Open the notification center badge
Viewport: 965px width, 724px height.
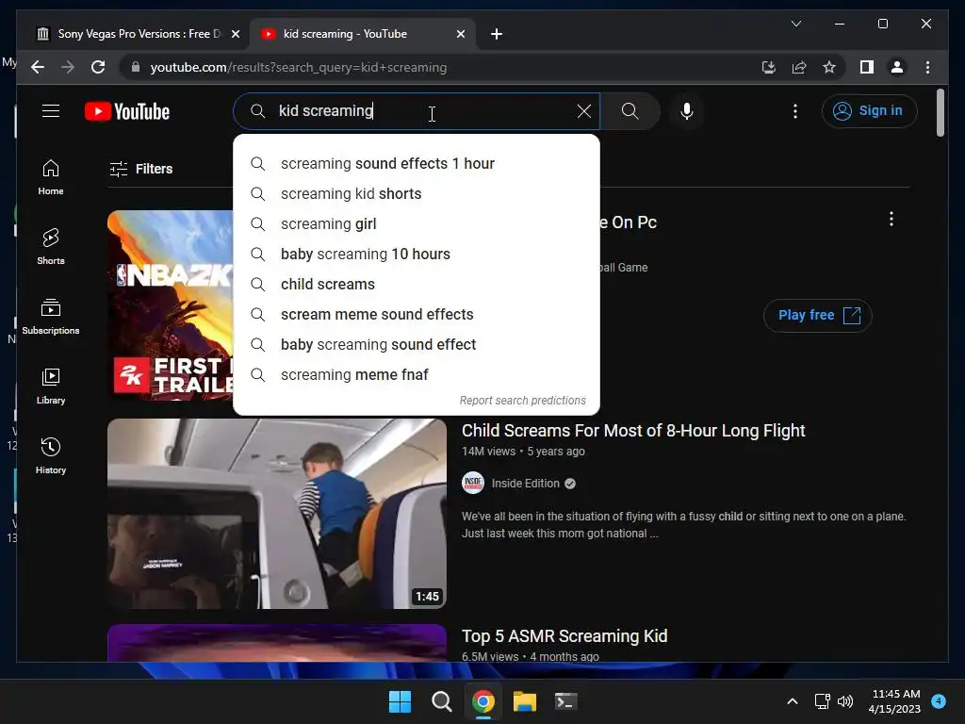point(939,700)
